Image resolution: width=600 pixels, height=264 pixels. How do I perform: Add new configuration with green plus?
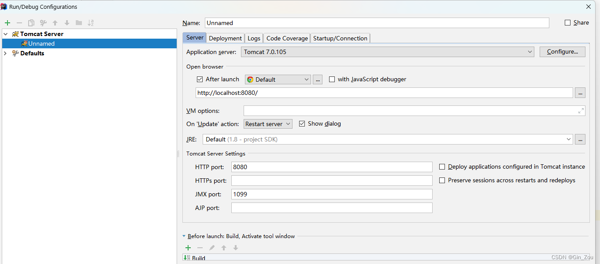point(7,23)
